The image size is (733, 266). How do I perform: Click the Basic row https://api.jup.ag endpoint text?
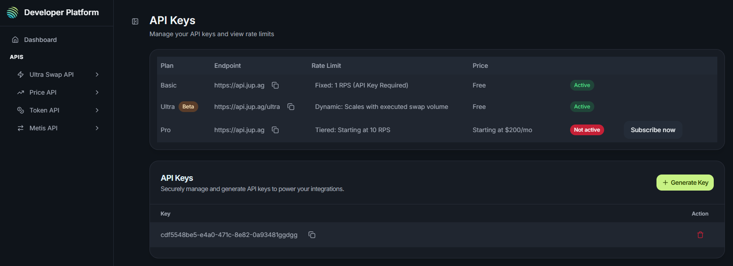pos(239,85)
